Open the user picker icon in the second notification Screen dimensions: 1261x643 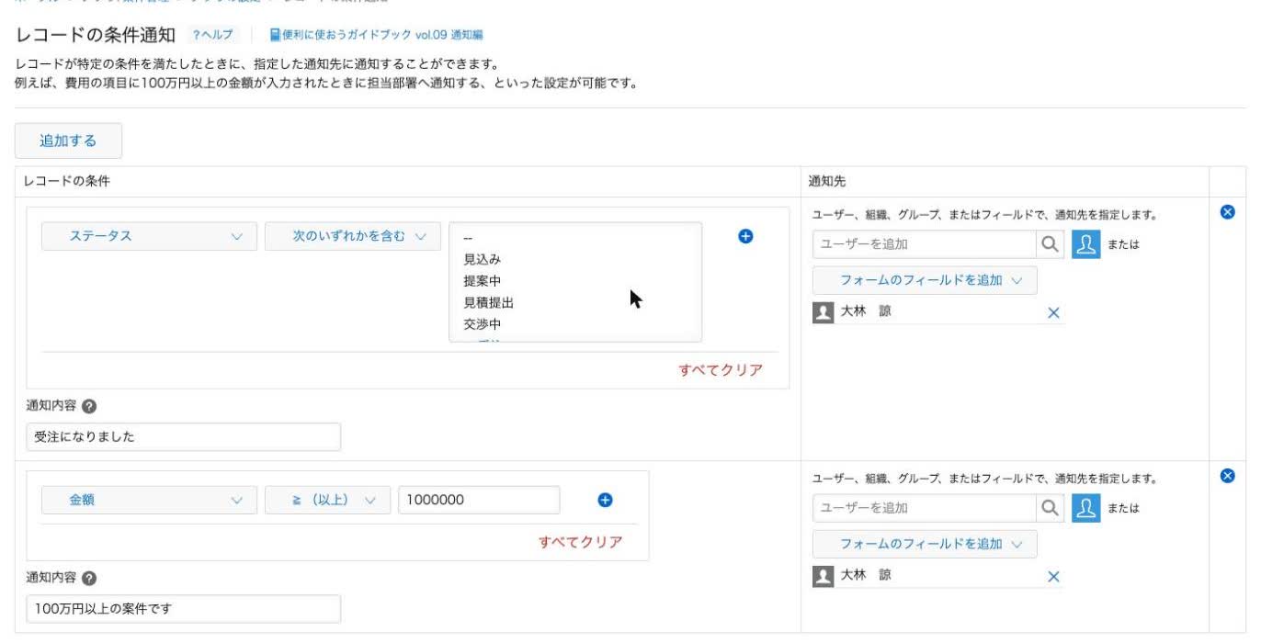click(1086, 508)
